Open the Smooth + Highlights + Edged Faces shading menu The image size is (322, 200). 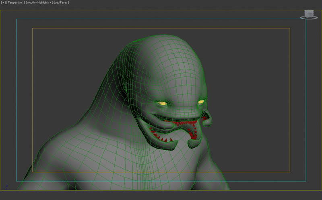click(47, 3)
